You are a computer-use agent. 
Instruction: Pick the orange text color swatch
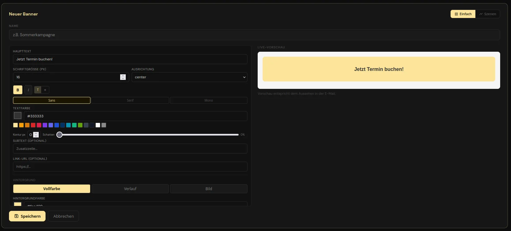pos(21,125)
